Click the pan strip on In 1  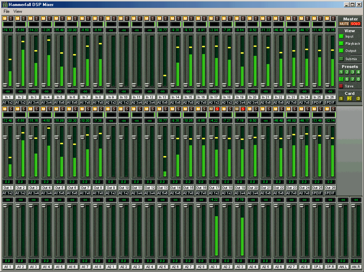click(8, 24)
